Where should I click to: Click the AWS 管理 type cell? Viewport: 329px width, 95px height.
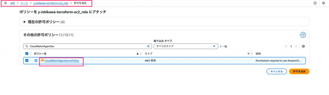point(150,61)
